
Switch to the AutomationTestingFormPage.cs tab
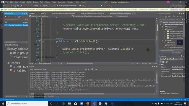tap(120, 14)
